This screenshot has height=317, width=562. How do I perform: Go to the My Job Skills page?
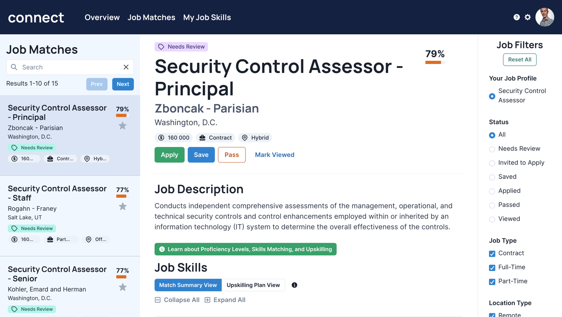coord(207,17)
